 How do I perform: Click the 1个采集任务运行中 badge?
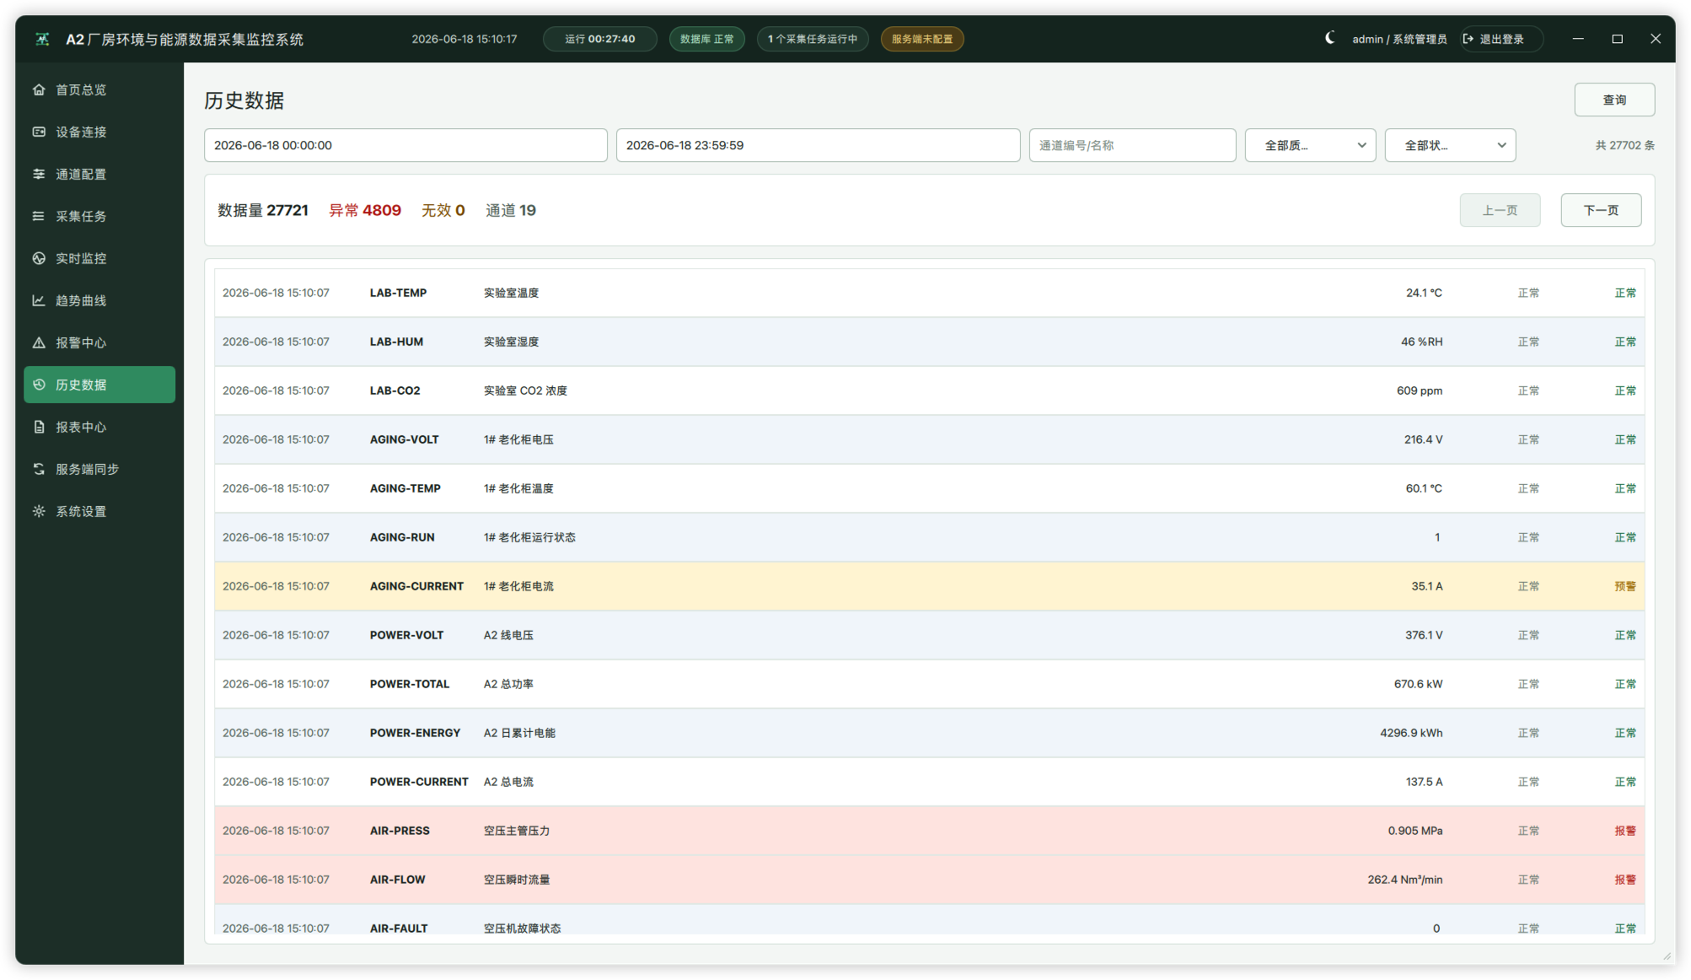click(813, 39)
